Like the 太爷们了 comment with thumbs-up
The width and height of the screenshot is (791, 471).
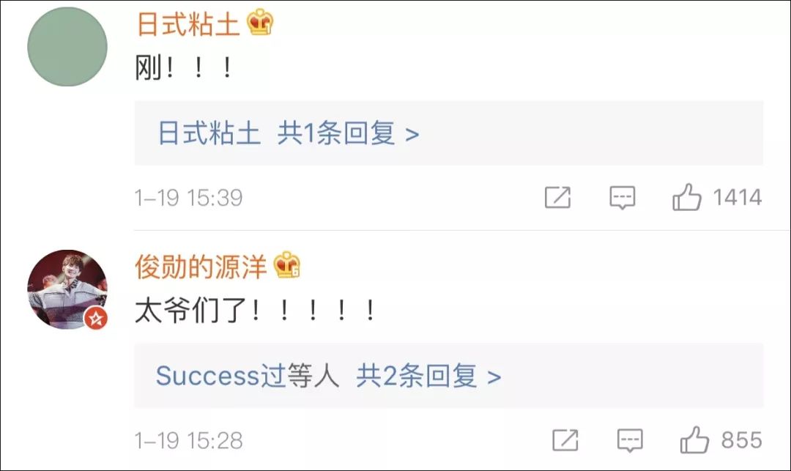(x=694, y=440)
